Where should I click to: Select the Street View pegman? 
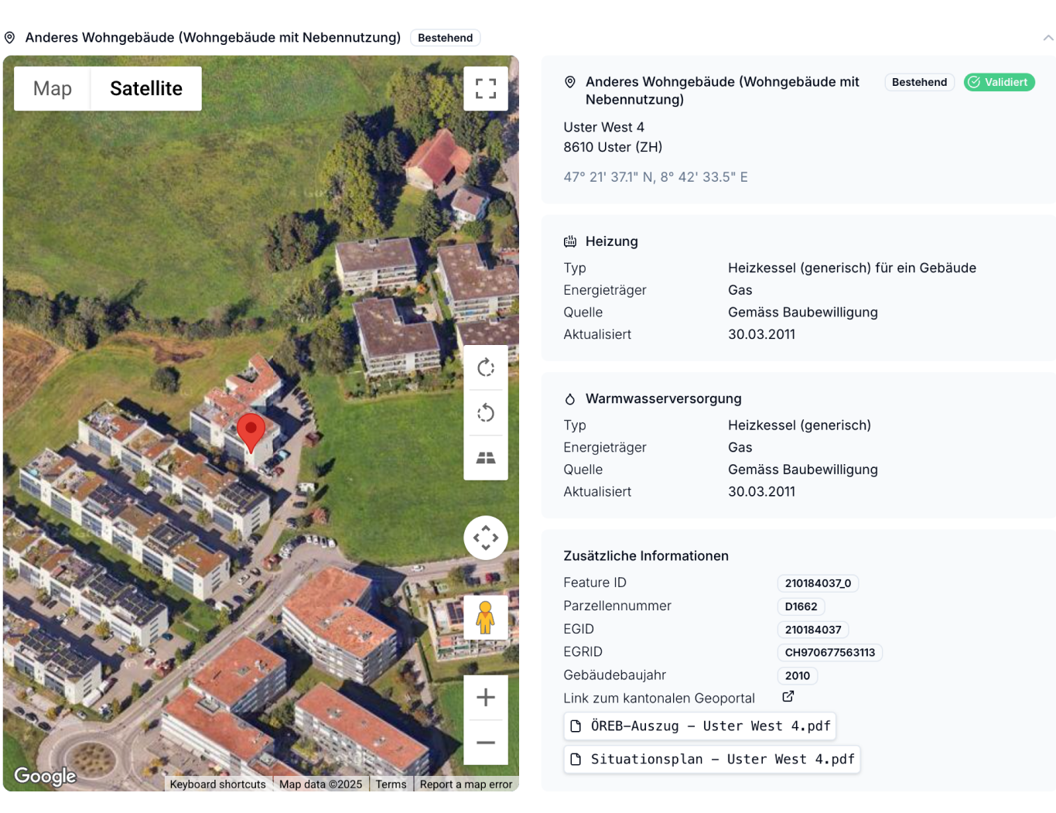click(x=485, y=617)
